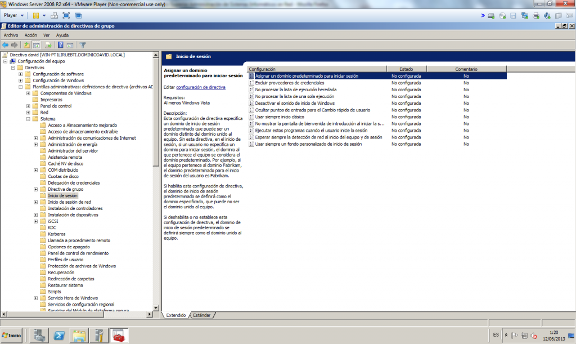The height and width of the screenshot is (344, 576).
Task: Open the Acción menu
Action: pos(30,35)
